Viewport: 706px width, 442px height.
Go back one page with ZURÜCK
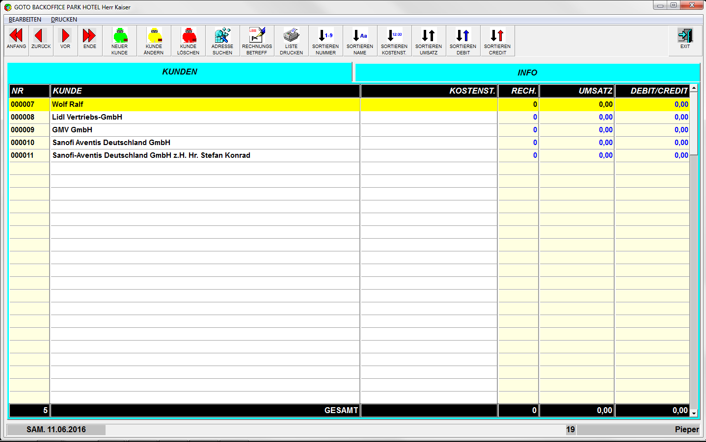coord(41,40)
